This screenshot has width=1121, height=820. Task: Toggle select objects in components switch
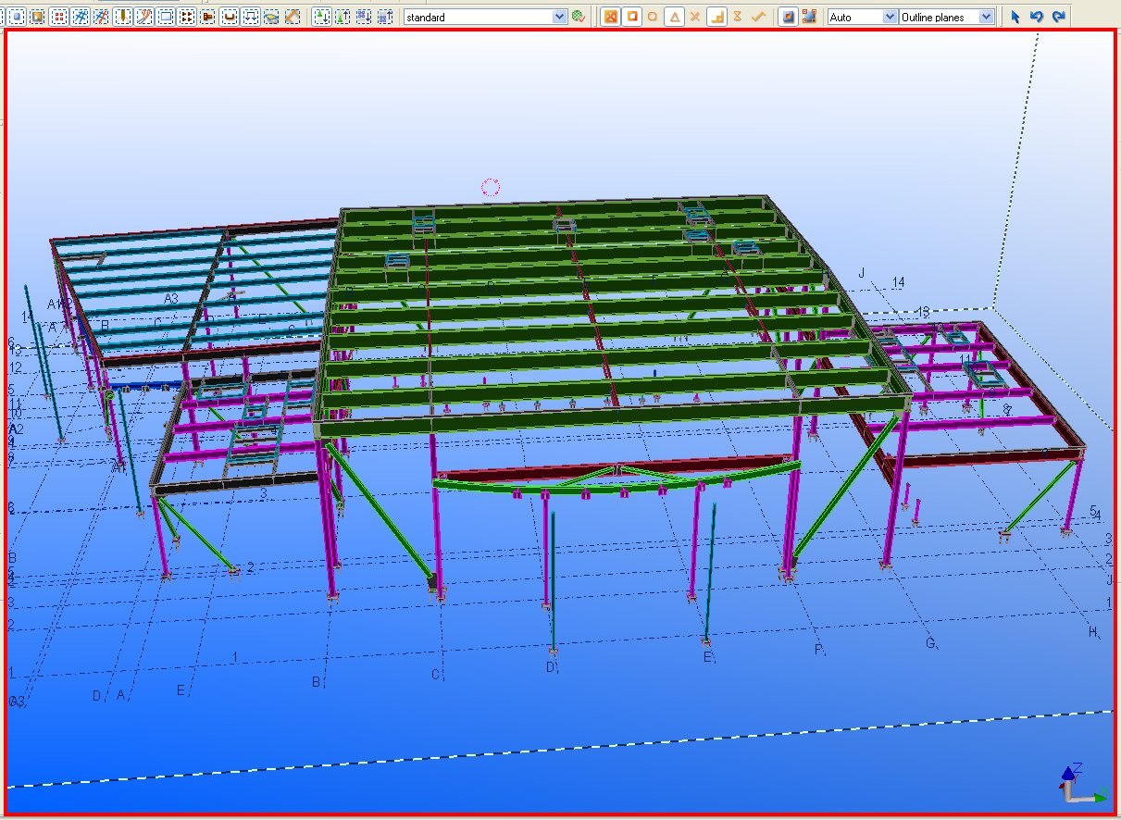pos(362,16)
